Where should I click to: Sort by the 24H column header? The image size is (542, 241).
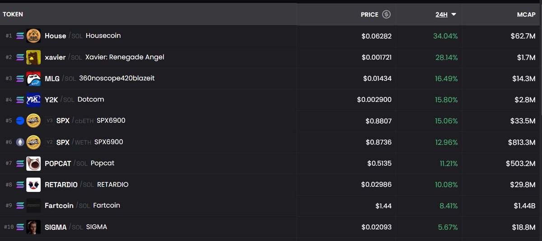click(x=441, y=14)
